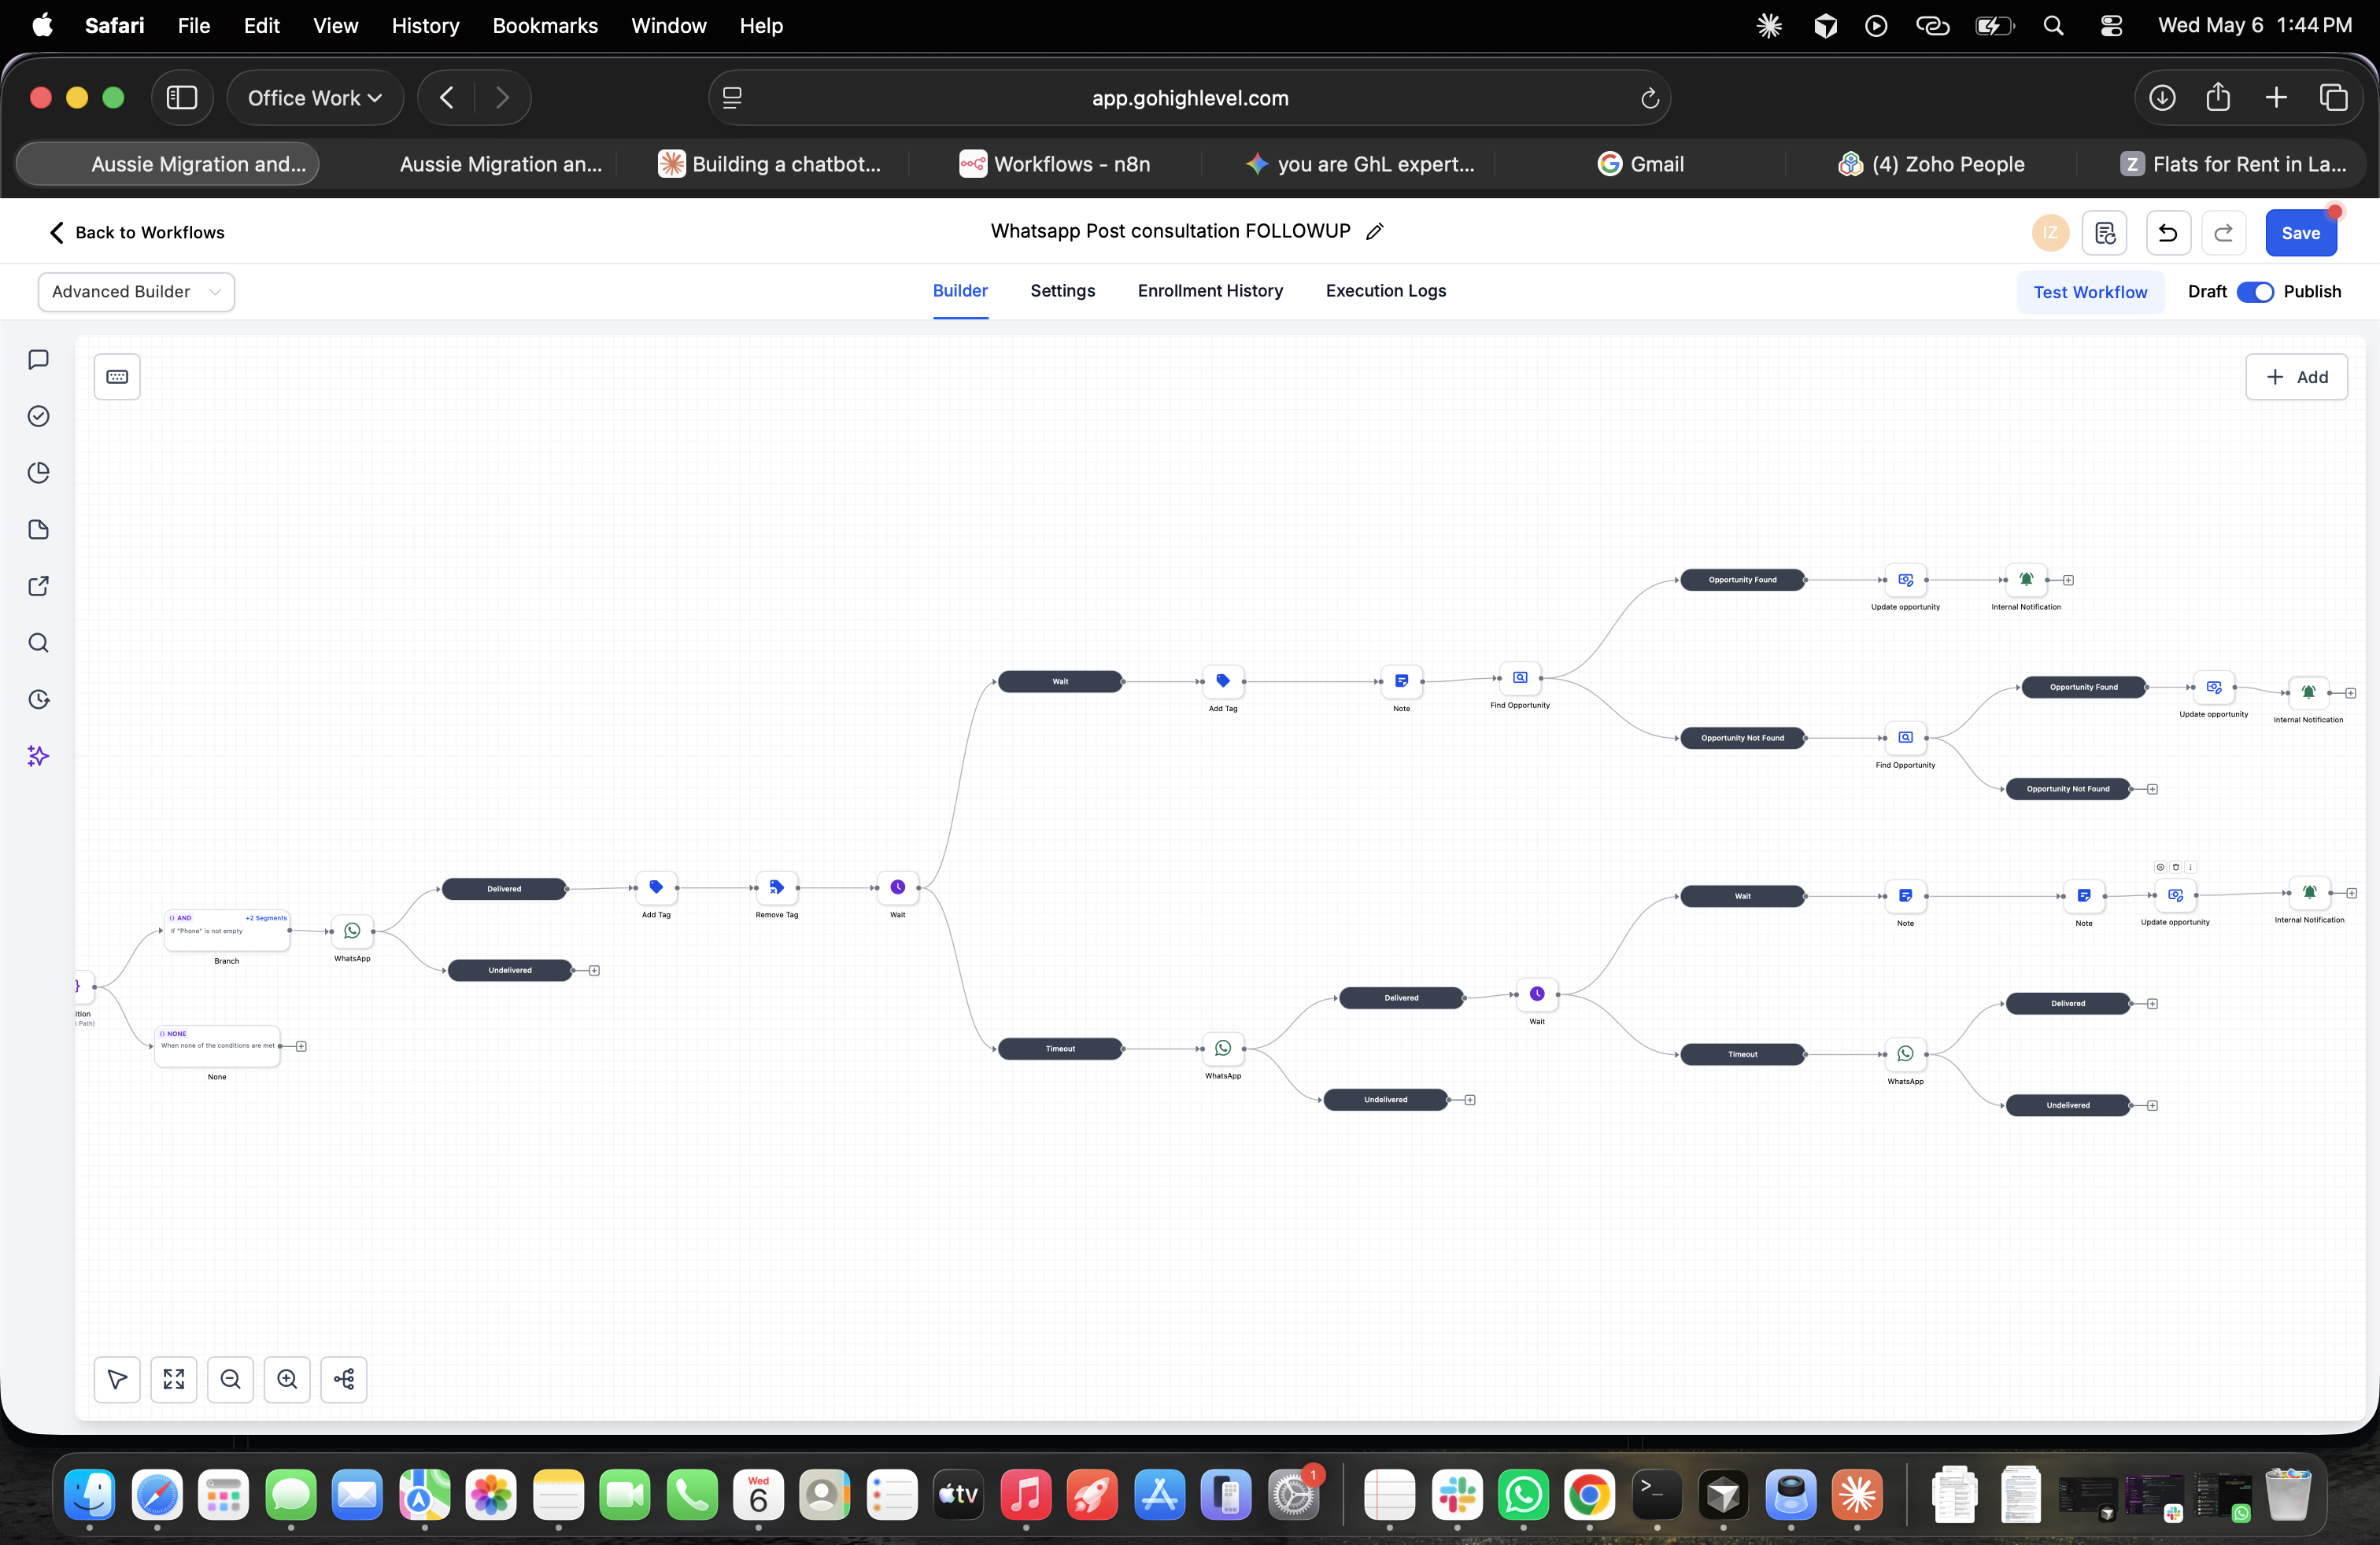The width and height of the screenshot is (2380, 1545).
Task: Open the Advanced Builder dropdown
Action: [x=136, y=292]
